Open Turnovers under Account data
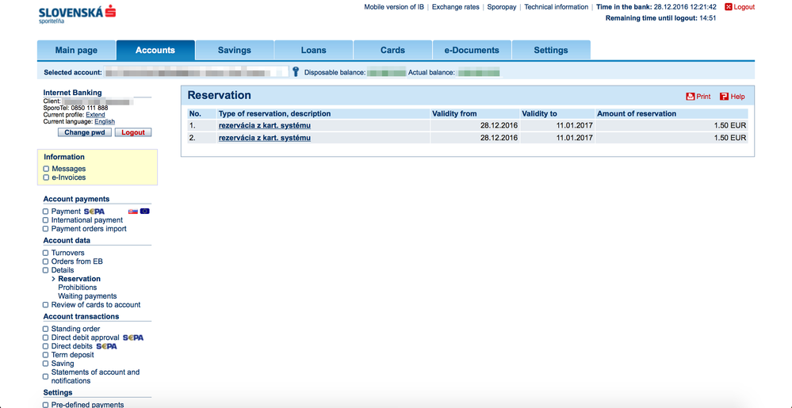Viewport: 792px width, 408px height. pyautogui.click(x=67, y=253)
